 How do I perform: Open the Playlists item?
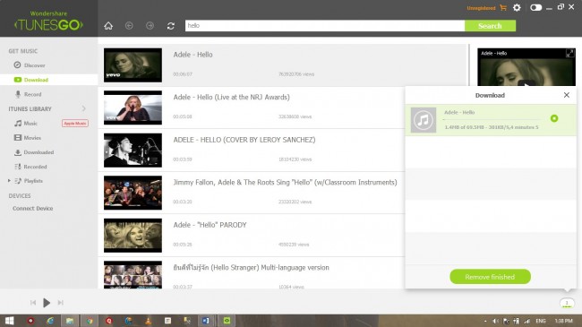[33, 181]
